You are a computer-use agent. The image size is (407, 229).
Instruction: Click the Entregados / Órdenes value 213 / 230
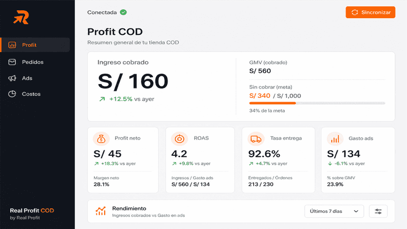click(x=261, y=184)
